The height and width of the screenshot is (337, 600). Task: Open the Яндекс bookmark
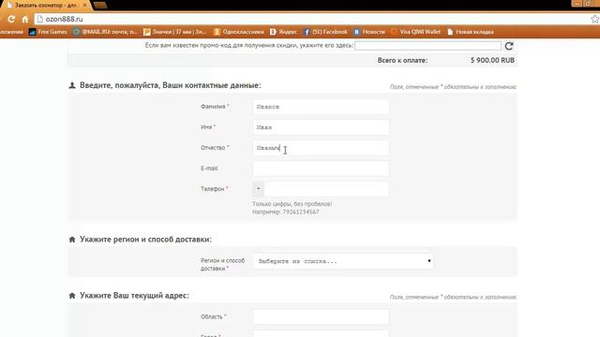pyautogui.click(x=283, y=32)
